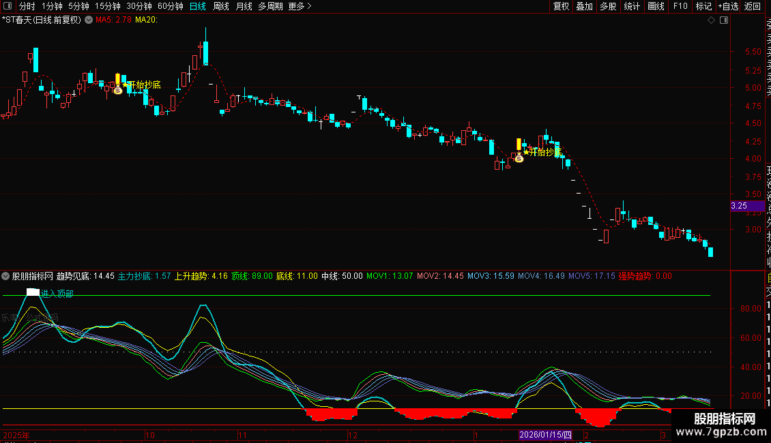The width and height of the screenshot is (771, 443).
Task: Click the MOV2: 14.45 readout
Action: [440, 276]
